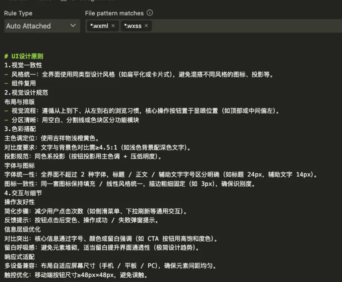The height and width of the screenshot is (282, 342).
Task: Click the line beginning '反馈提示'
Action: [x=81, y=220]
